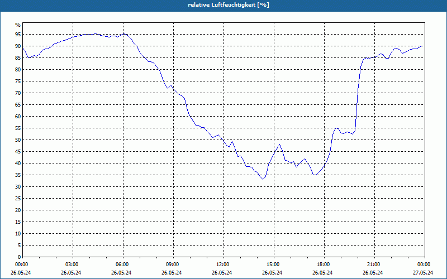This screenshot has width=447, height=279.
Task: Select the 10 y-axis label
Action: click(18, 234)
